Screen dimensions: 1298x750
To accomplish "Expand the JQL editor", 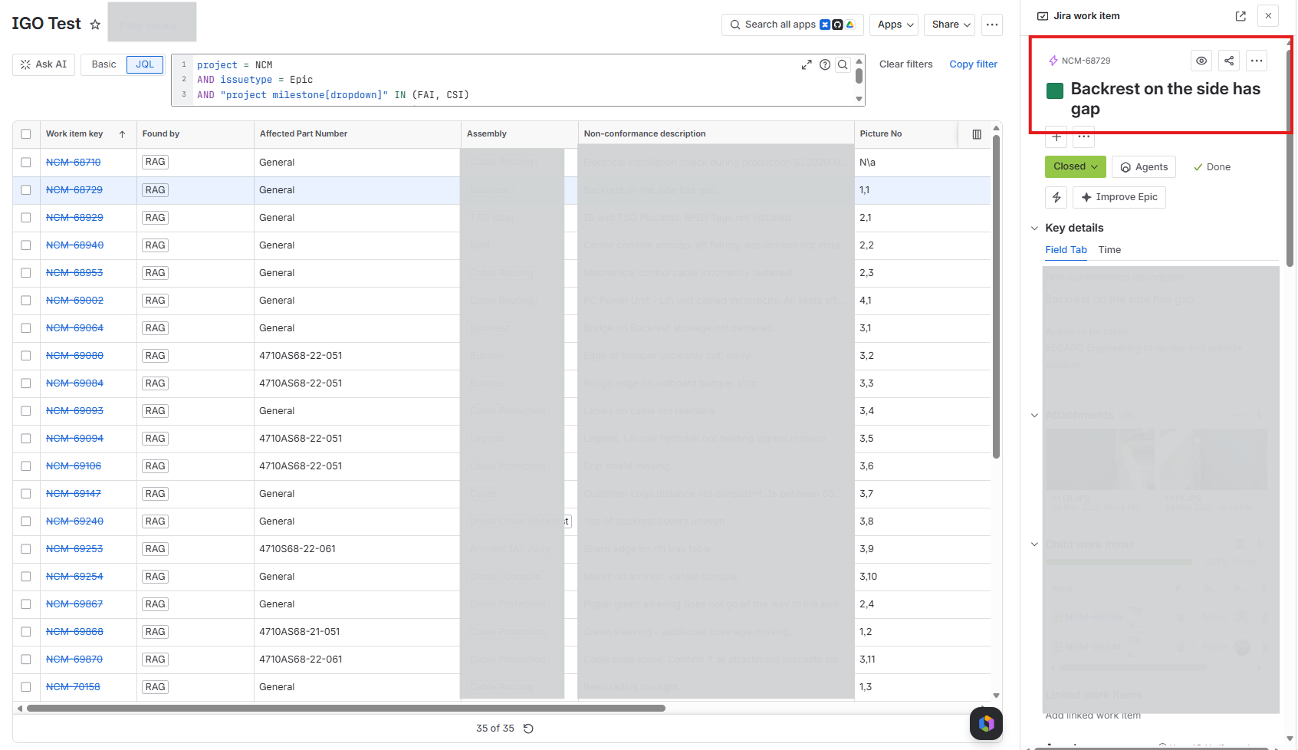I will pos(807,64).
